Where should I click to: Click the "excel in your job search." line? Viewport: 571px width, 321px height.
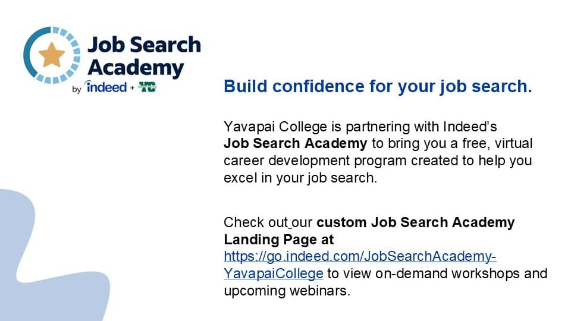[300, 178]
